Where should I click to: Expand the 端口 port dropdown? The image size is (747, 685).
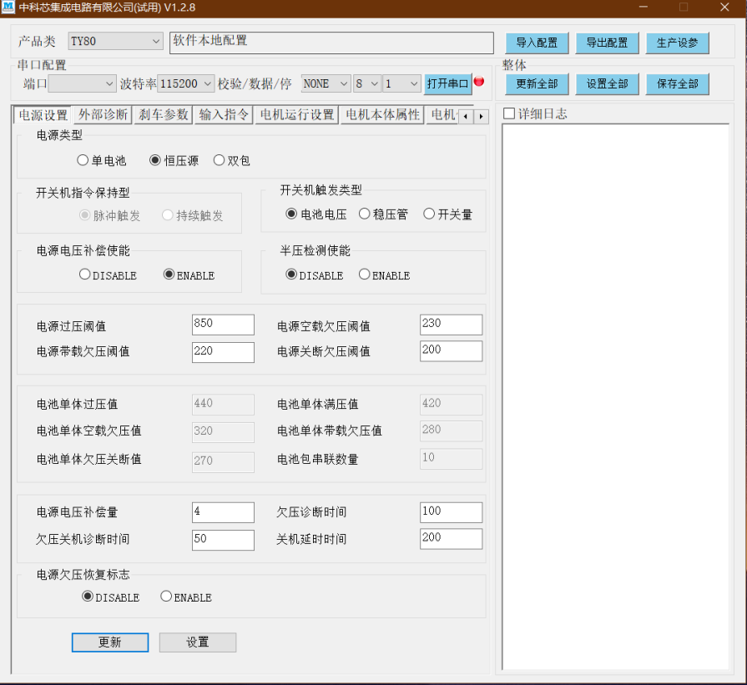[x=83, y=83]
